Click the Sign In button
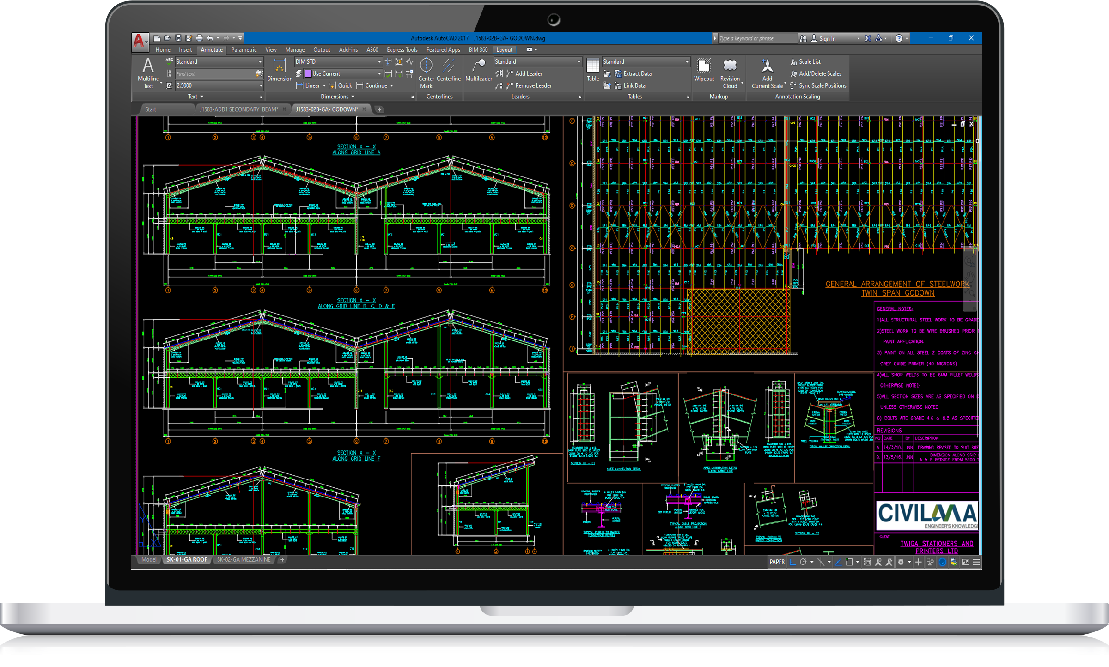 click(x=823, y=38)
